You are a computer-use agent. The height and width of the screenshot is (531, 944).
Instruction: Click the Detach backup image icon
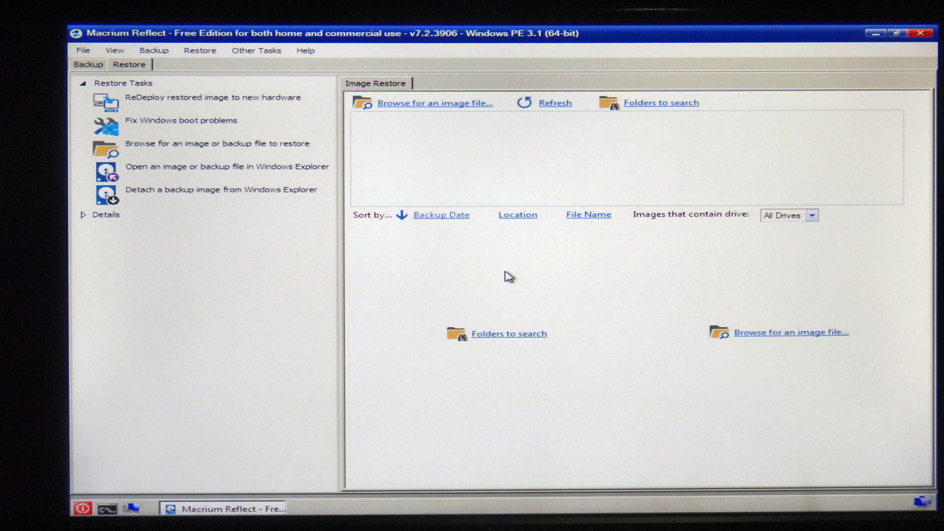pyautogui.click(x=107, y=195)
